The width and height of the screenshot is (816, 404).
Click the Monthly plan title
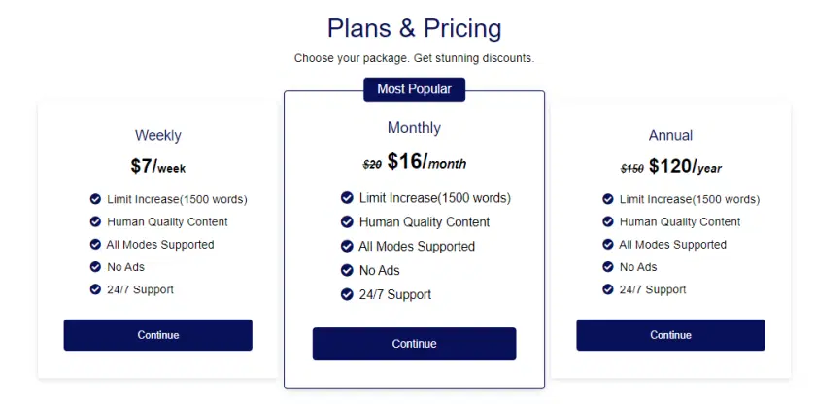[x=414, y=128]
